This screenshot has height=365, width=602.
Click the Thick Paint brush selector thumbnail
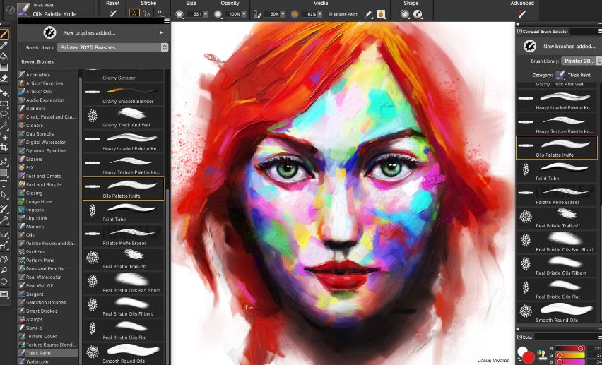23,9
